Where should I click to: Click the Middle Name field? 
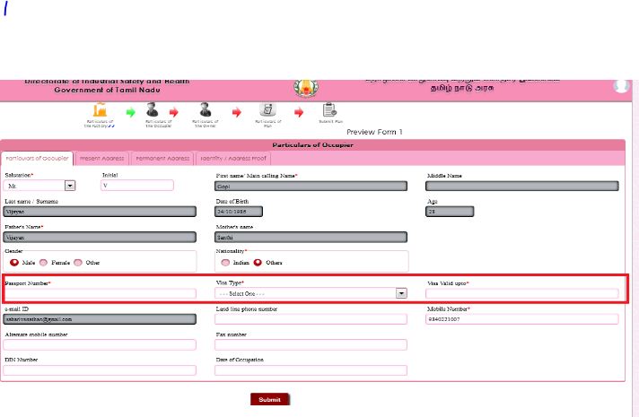522,187
